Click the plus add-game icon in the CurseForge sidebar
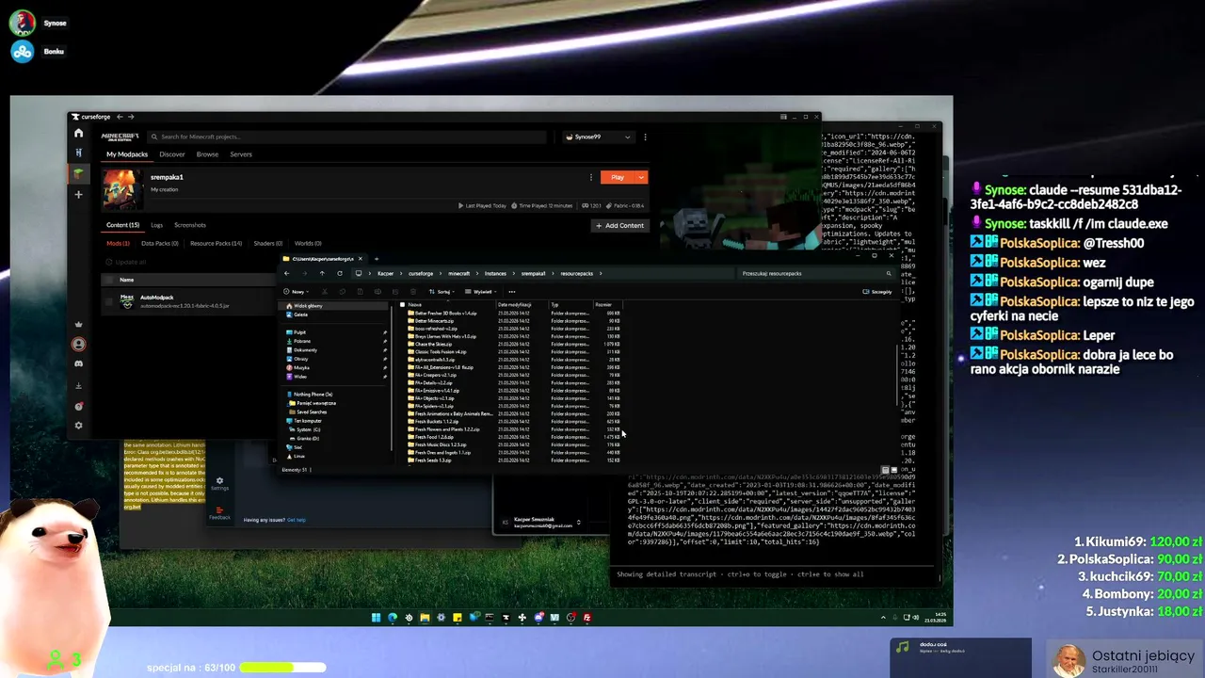 pos(79,194)
